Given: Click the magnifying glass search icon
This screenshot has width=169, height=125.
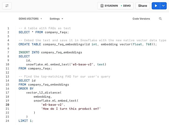Looking at the screenshot, I should [x=160, y=19].
